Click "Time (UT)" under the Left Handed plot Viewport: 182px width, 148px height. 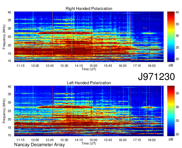89,143
